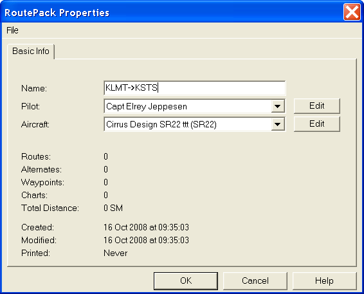
Task: Open the File menu
Action: (x=12, y=30)
